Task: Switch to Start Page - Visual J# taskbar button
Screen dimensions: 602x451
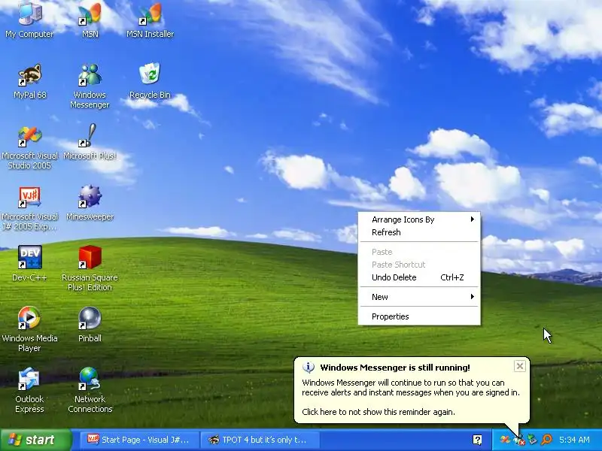Action: pos(140,440)
